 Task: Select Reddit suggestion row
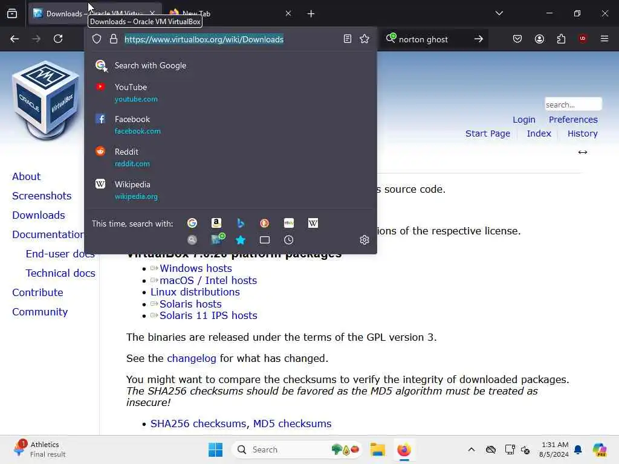tap(230, 158)
